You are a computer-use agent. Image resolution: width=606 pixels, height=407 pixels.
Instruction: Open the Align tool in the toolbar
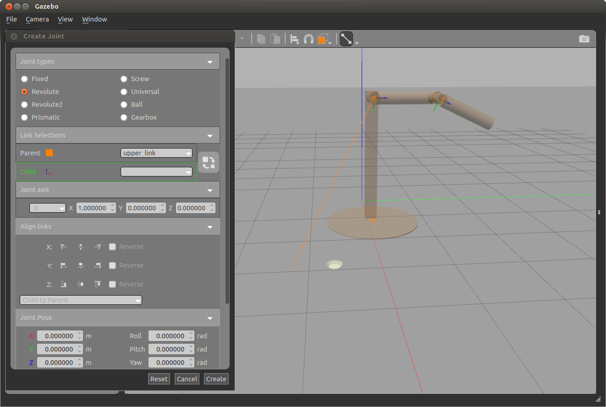[295, 39]
